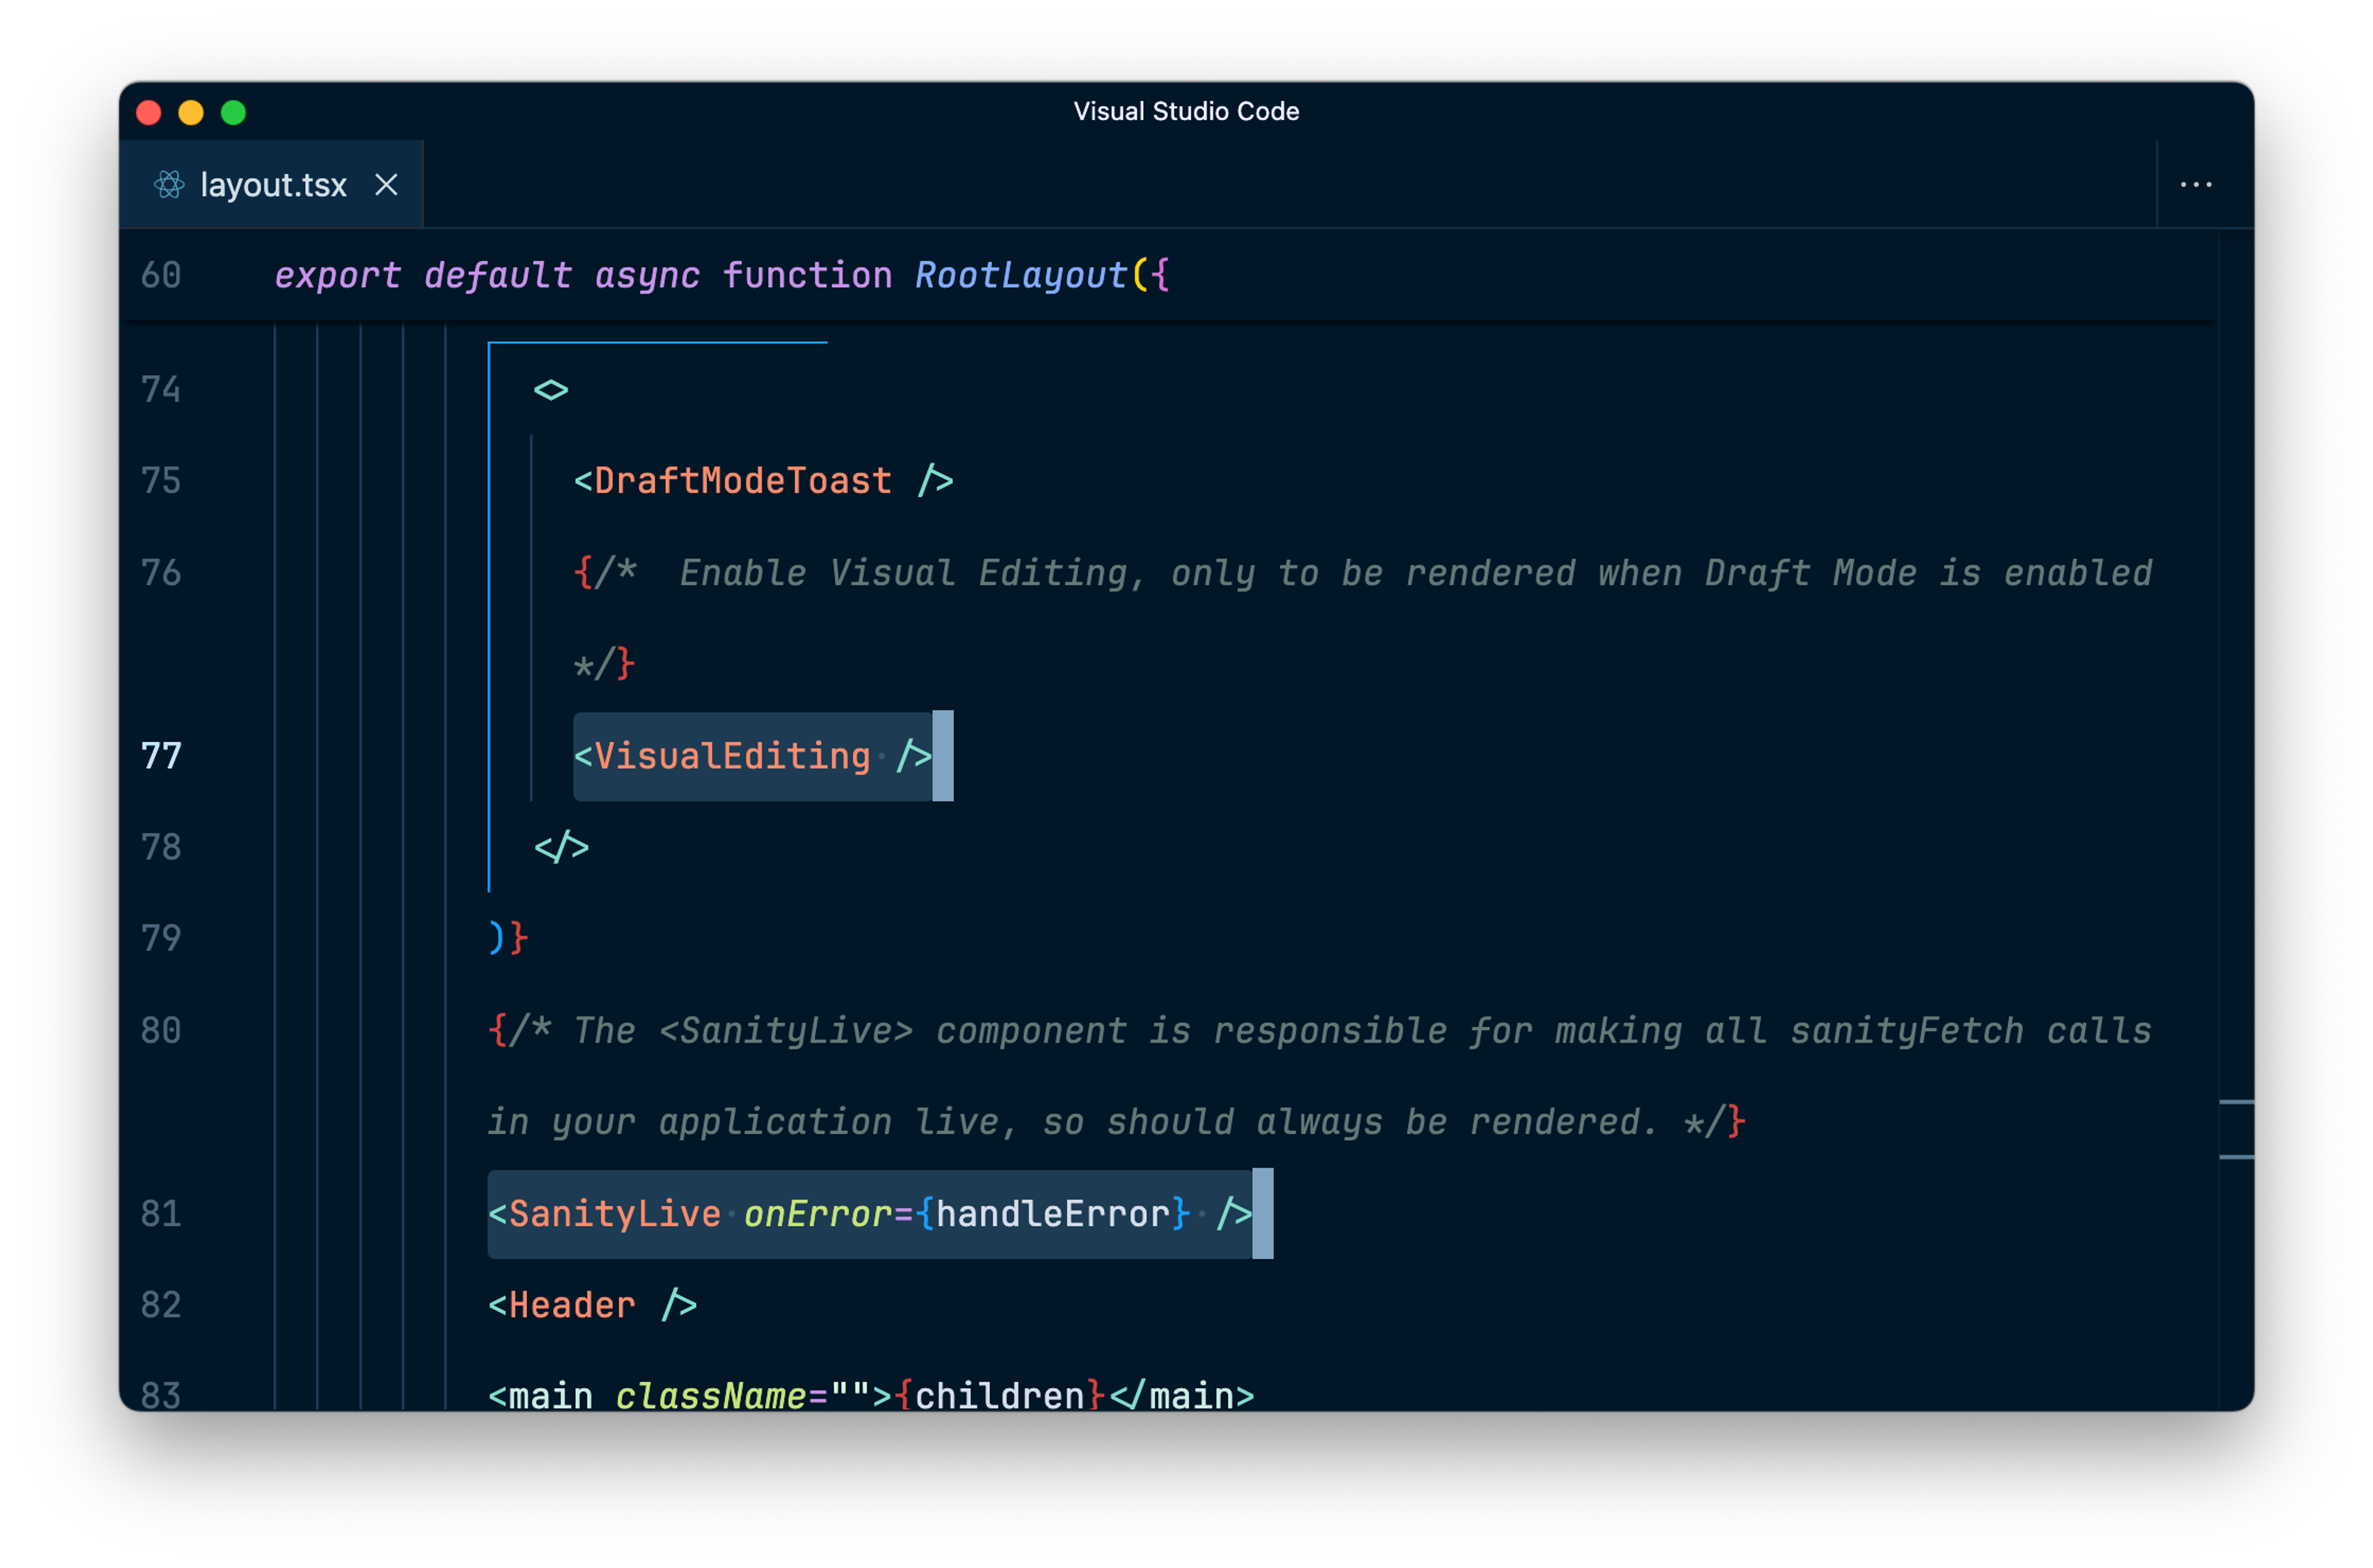Click the yellow minimize window button
Screen dimensions: 2373x1568
pyautogui.click(x=191, y=112)
